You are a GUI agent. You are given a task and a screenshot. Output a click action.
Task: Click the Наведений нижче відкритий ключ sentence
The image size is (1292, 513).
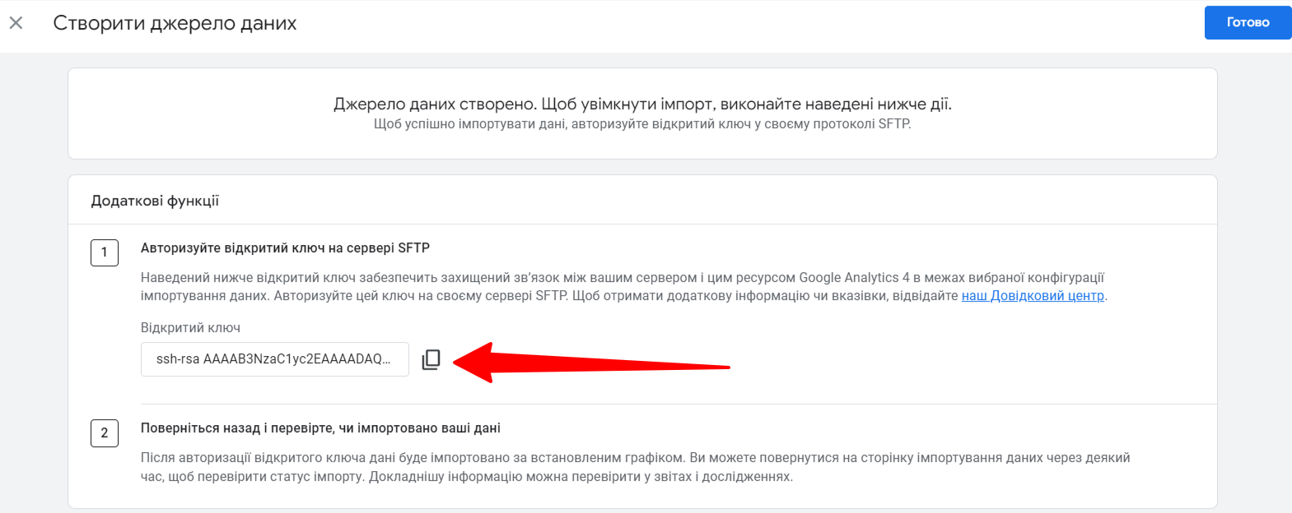623,287
